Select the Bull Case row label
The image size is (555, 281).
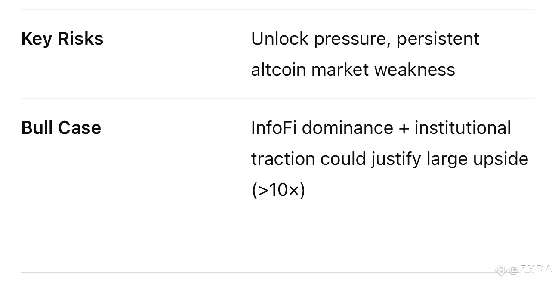click(x=61, y=128)
